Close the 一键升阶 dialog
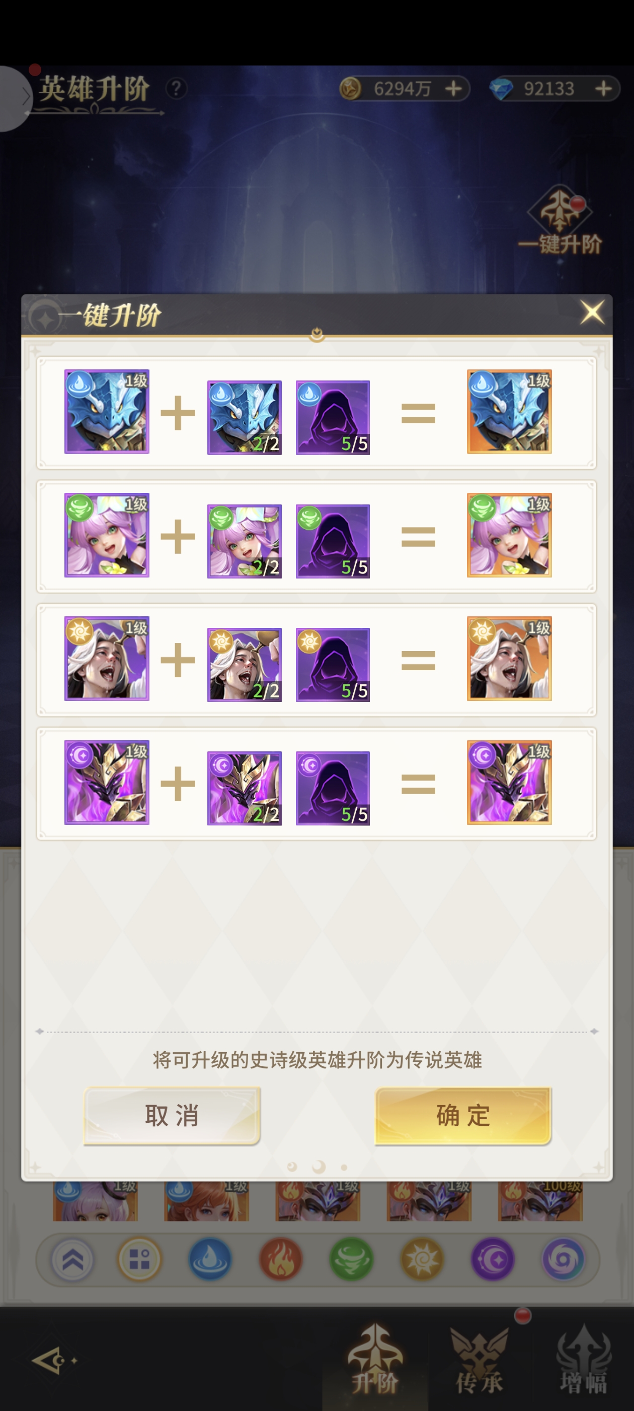 pyautogui.click(x=592, y=313)
